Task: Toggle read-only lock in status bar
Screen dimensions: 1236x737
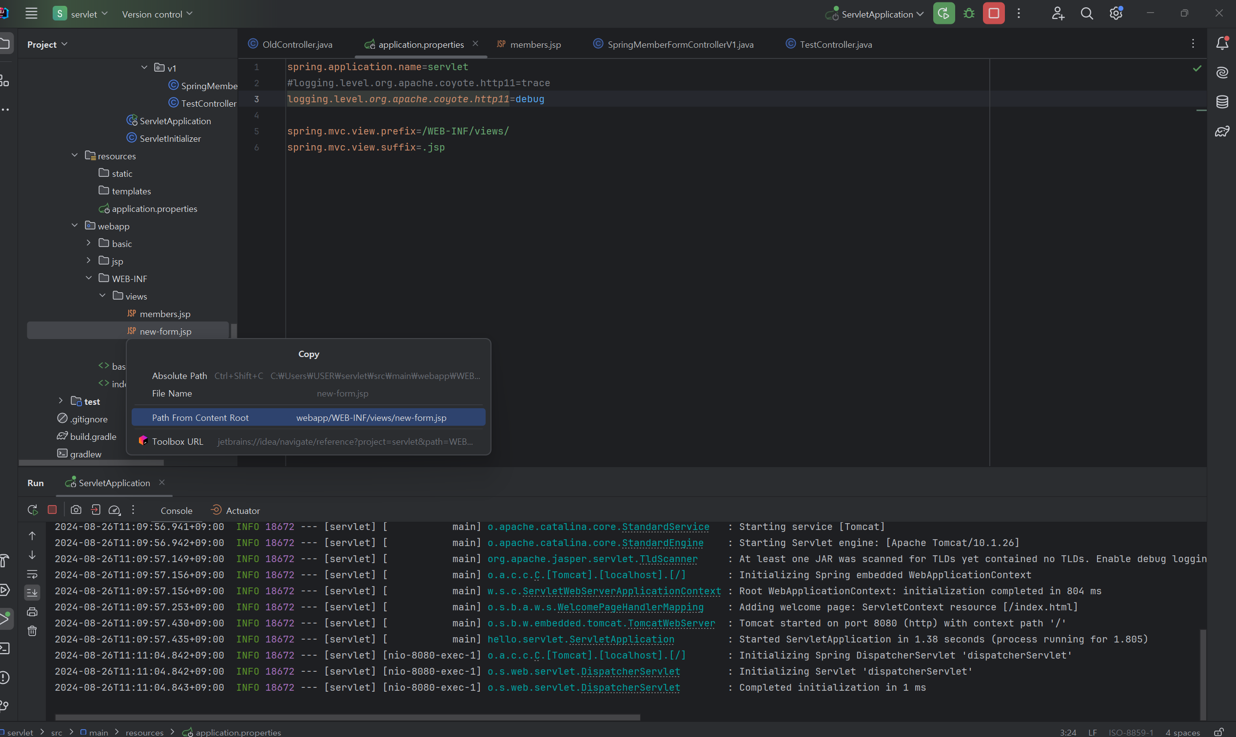Action: (1218, 732)
